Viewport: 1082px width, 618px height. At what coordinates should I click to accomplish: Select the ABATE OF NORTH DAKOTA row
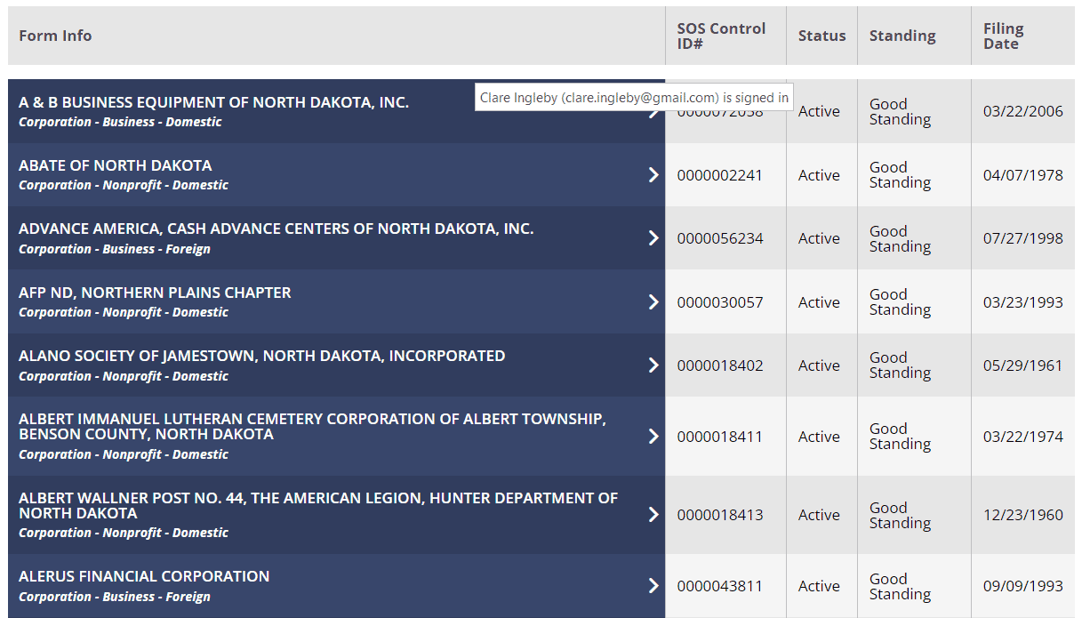[267, 174]
